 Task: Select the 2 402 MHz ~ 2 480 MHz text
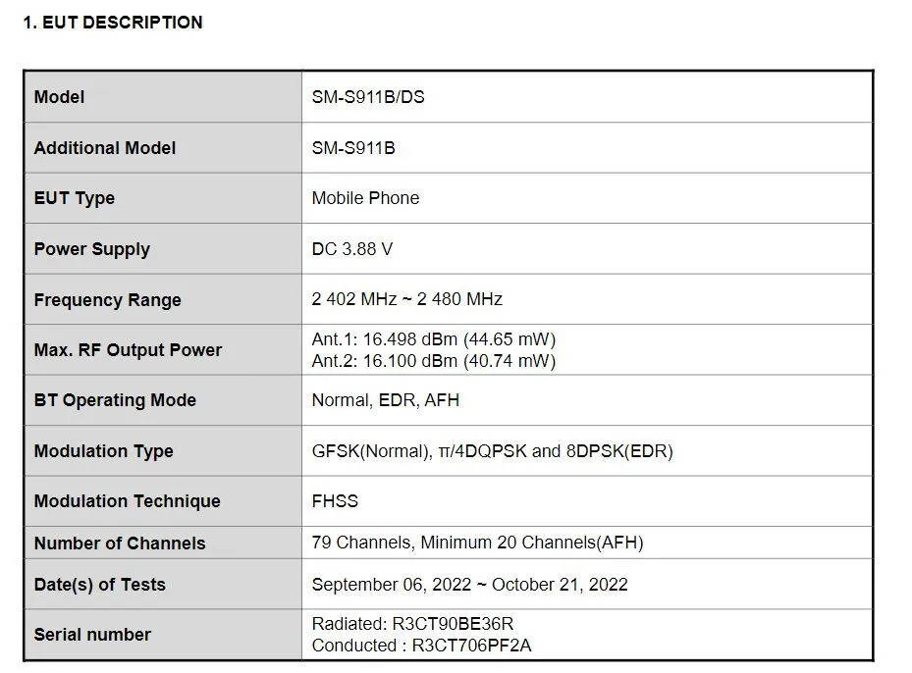click(407, 299)
